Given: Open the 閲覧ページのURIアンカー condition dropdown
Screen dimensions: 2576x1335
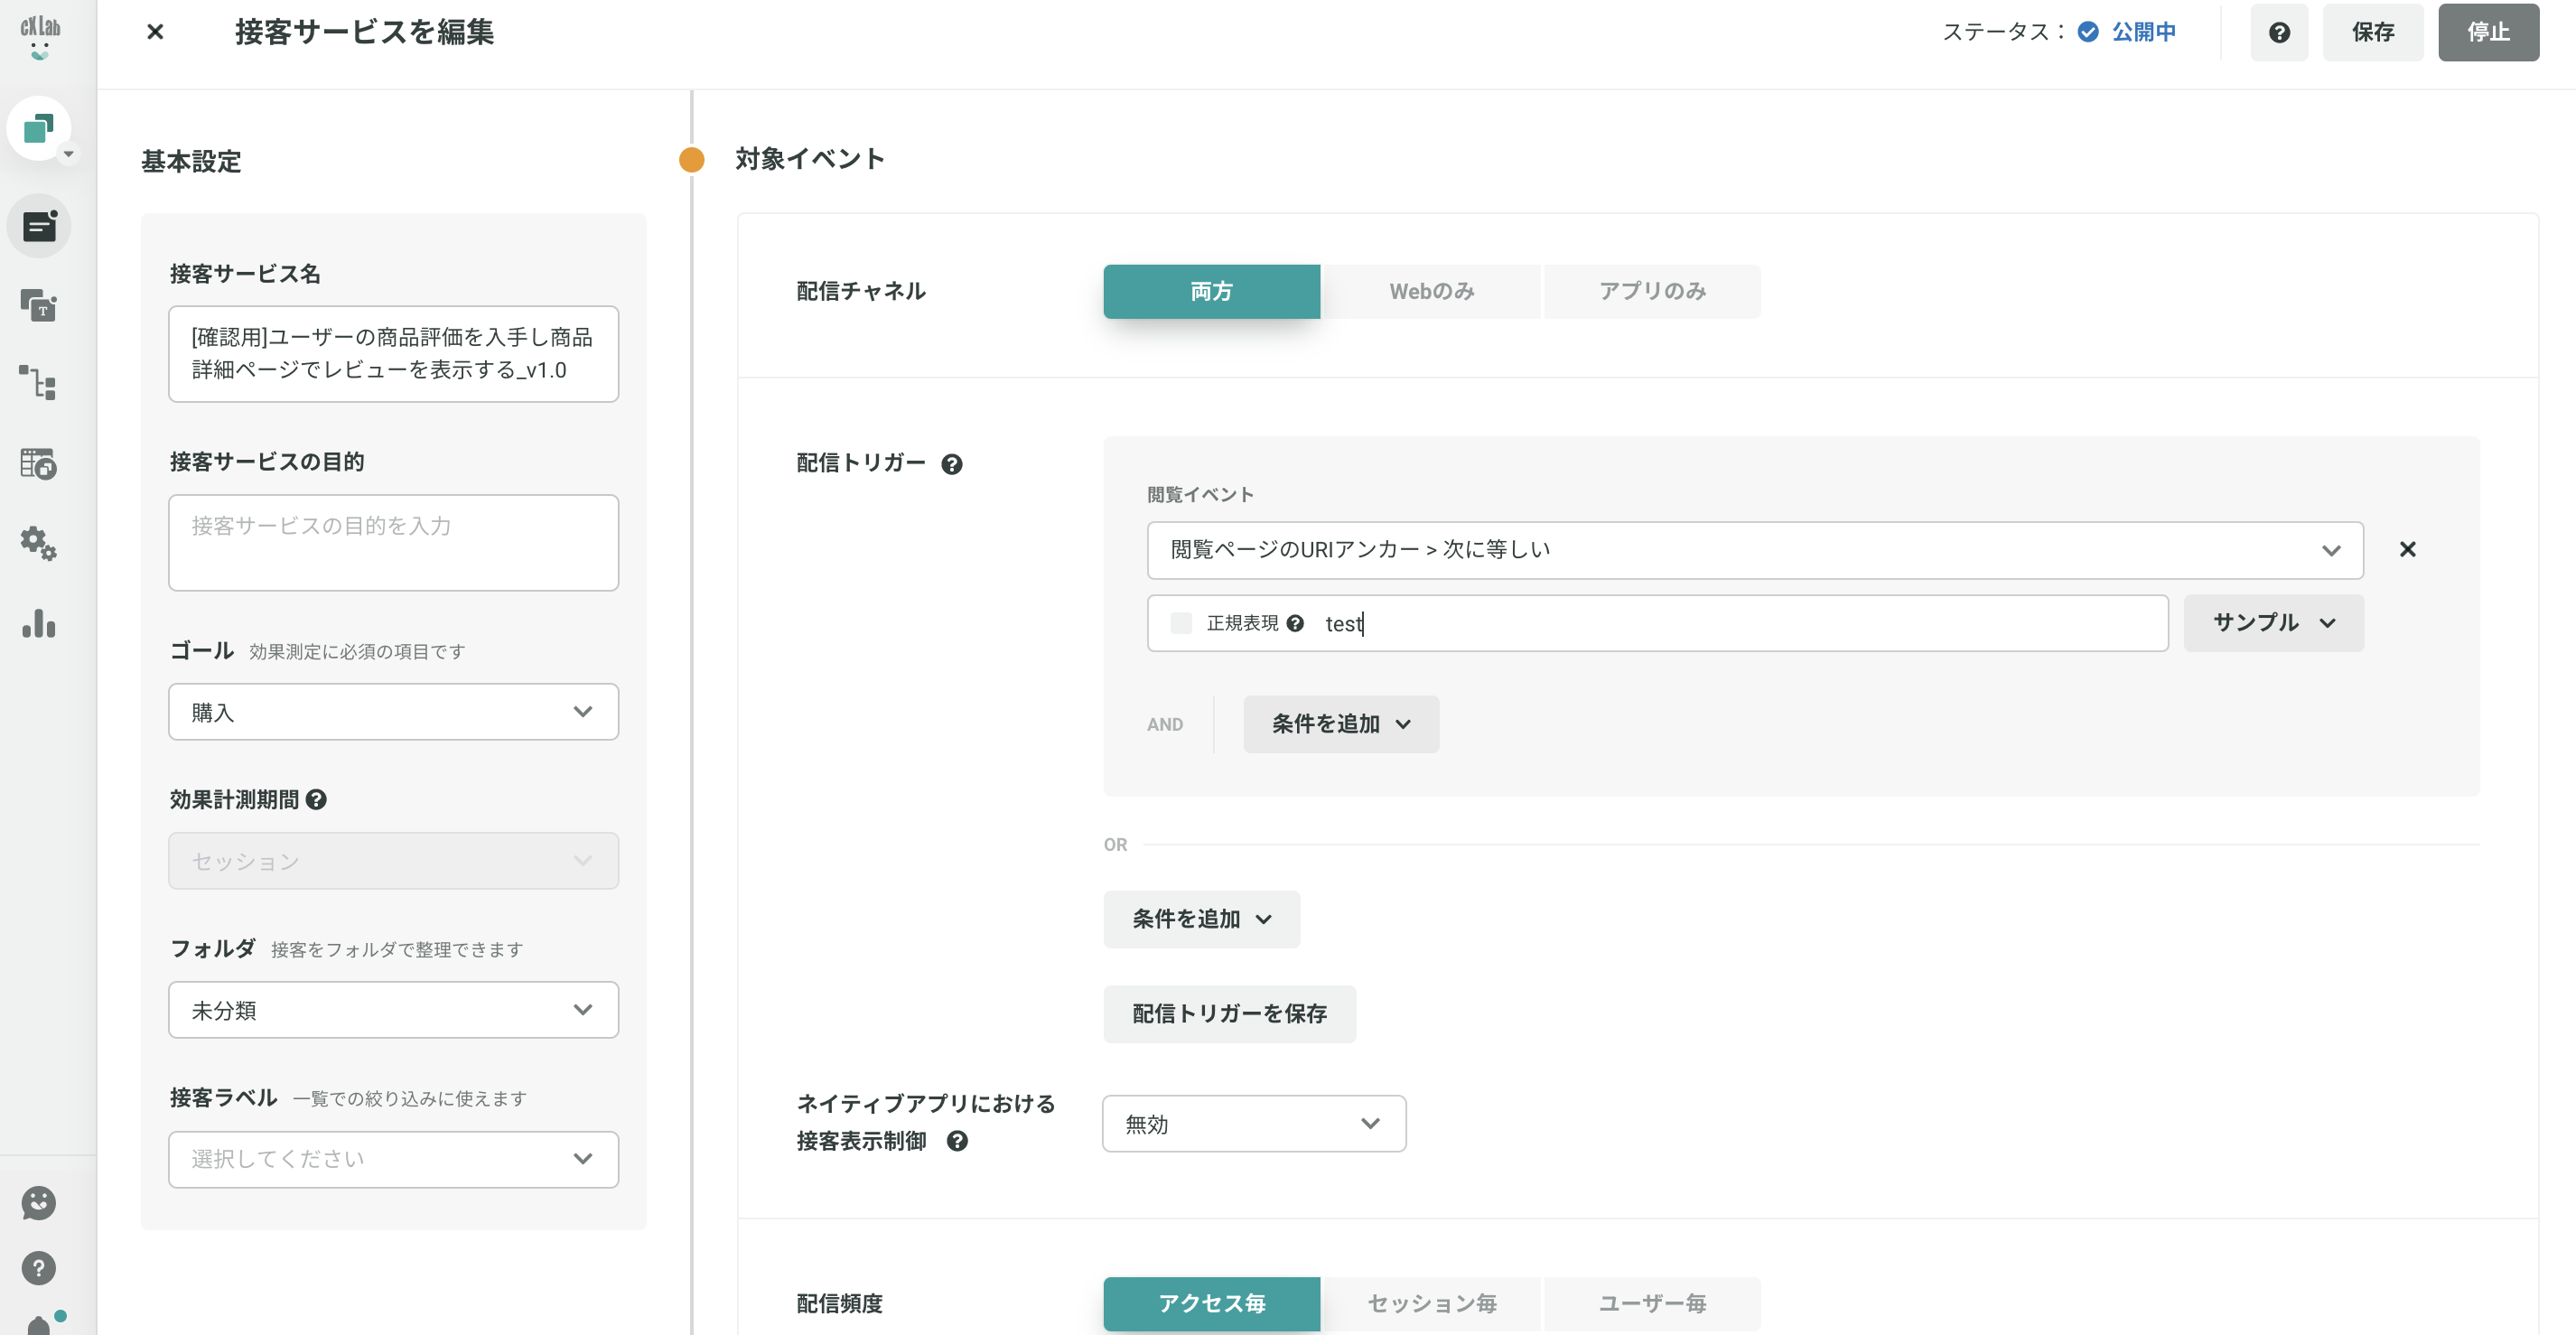Looking at the screenshot, I should pyautogui.click(x=1755, y=550).
